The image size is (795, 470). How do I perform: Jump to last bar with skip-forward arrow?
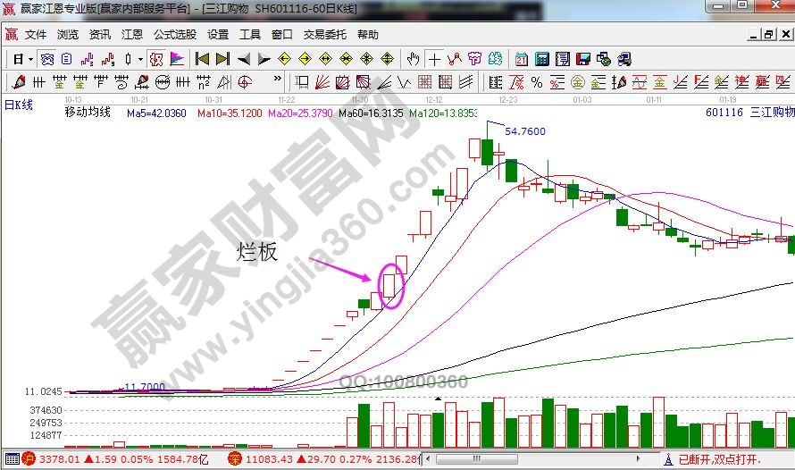tap(222, 59)
